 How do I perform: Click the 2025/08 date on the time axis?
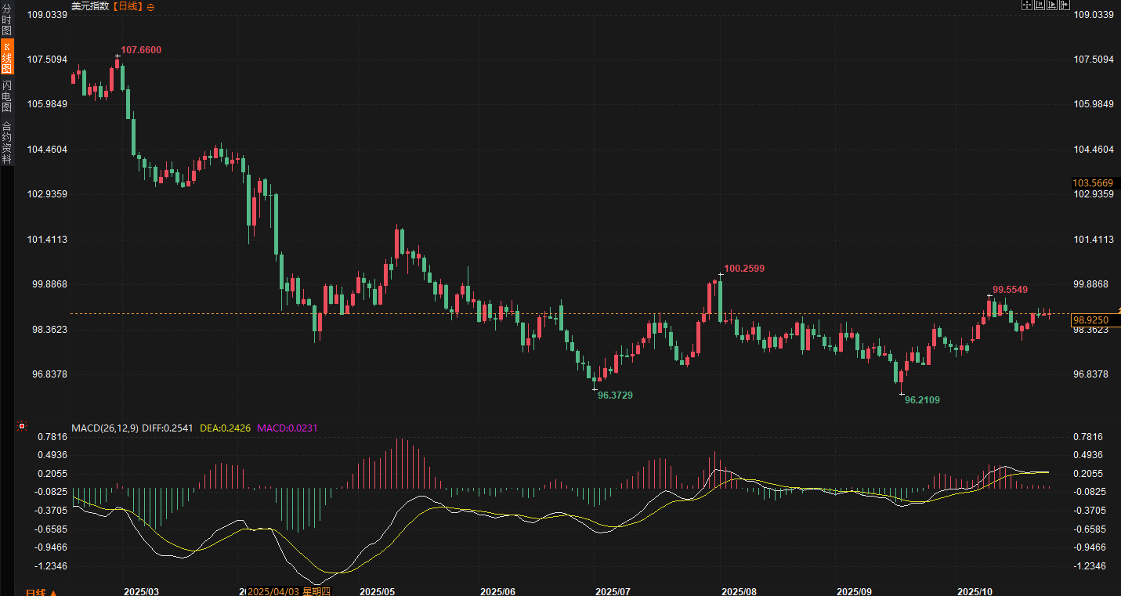[739, 591]
